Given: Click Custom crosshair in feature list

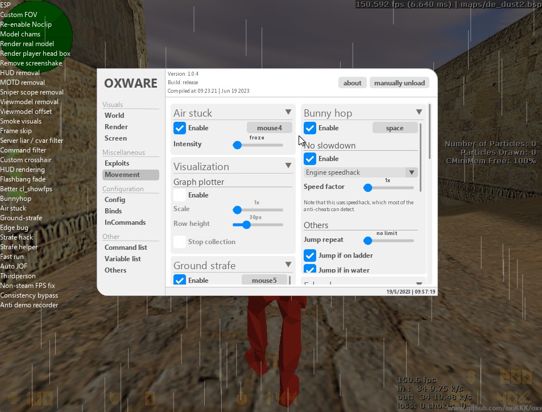Looking at the screenshot, I should coord(26,160).
